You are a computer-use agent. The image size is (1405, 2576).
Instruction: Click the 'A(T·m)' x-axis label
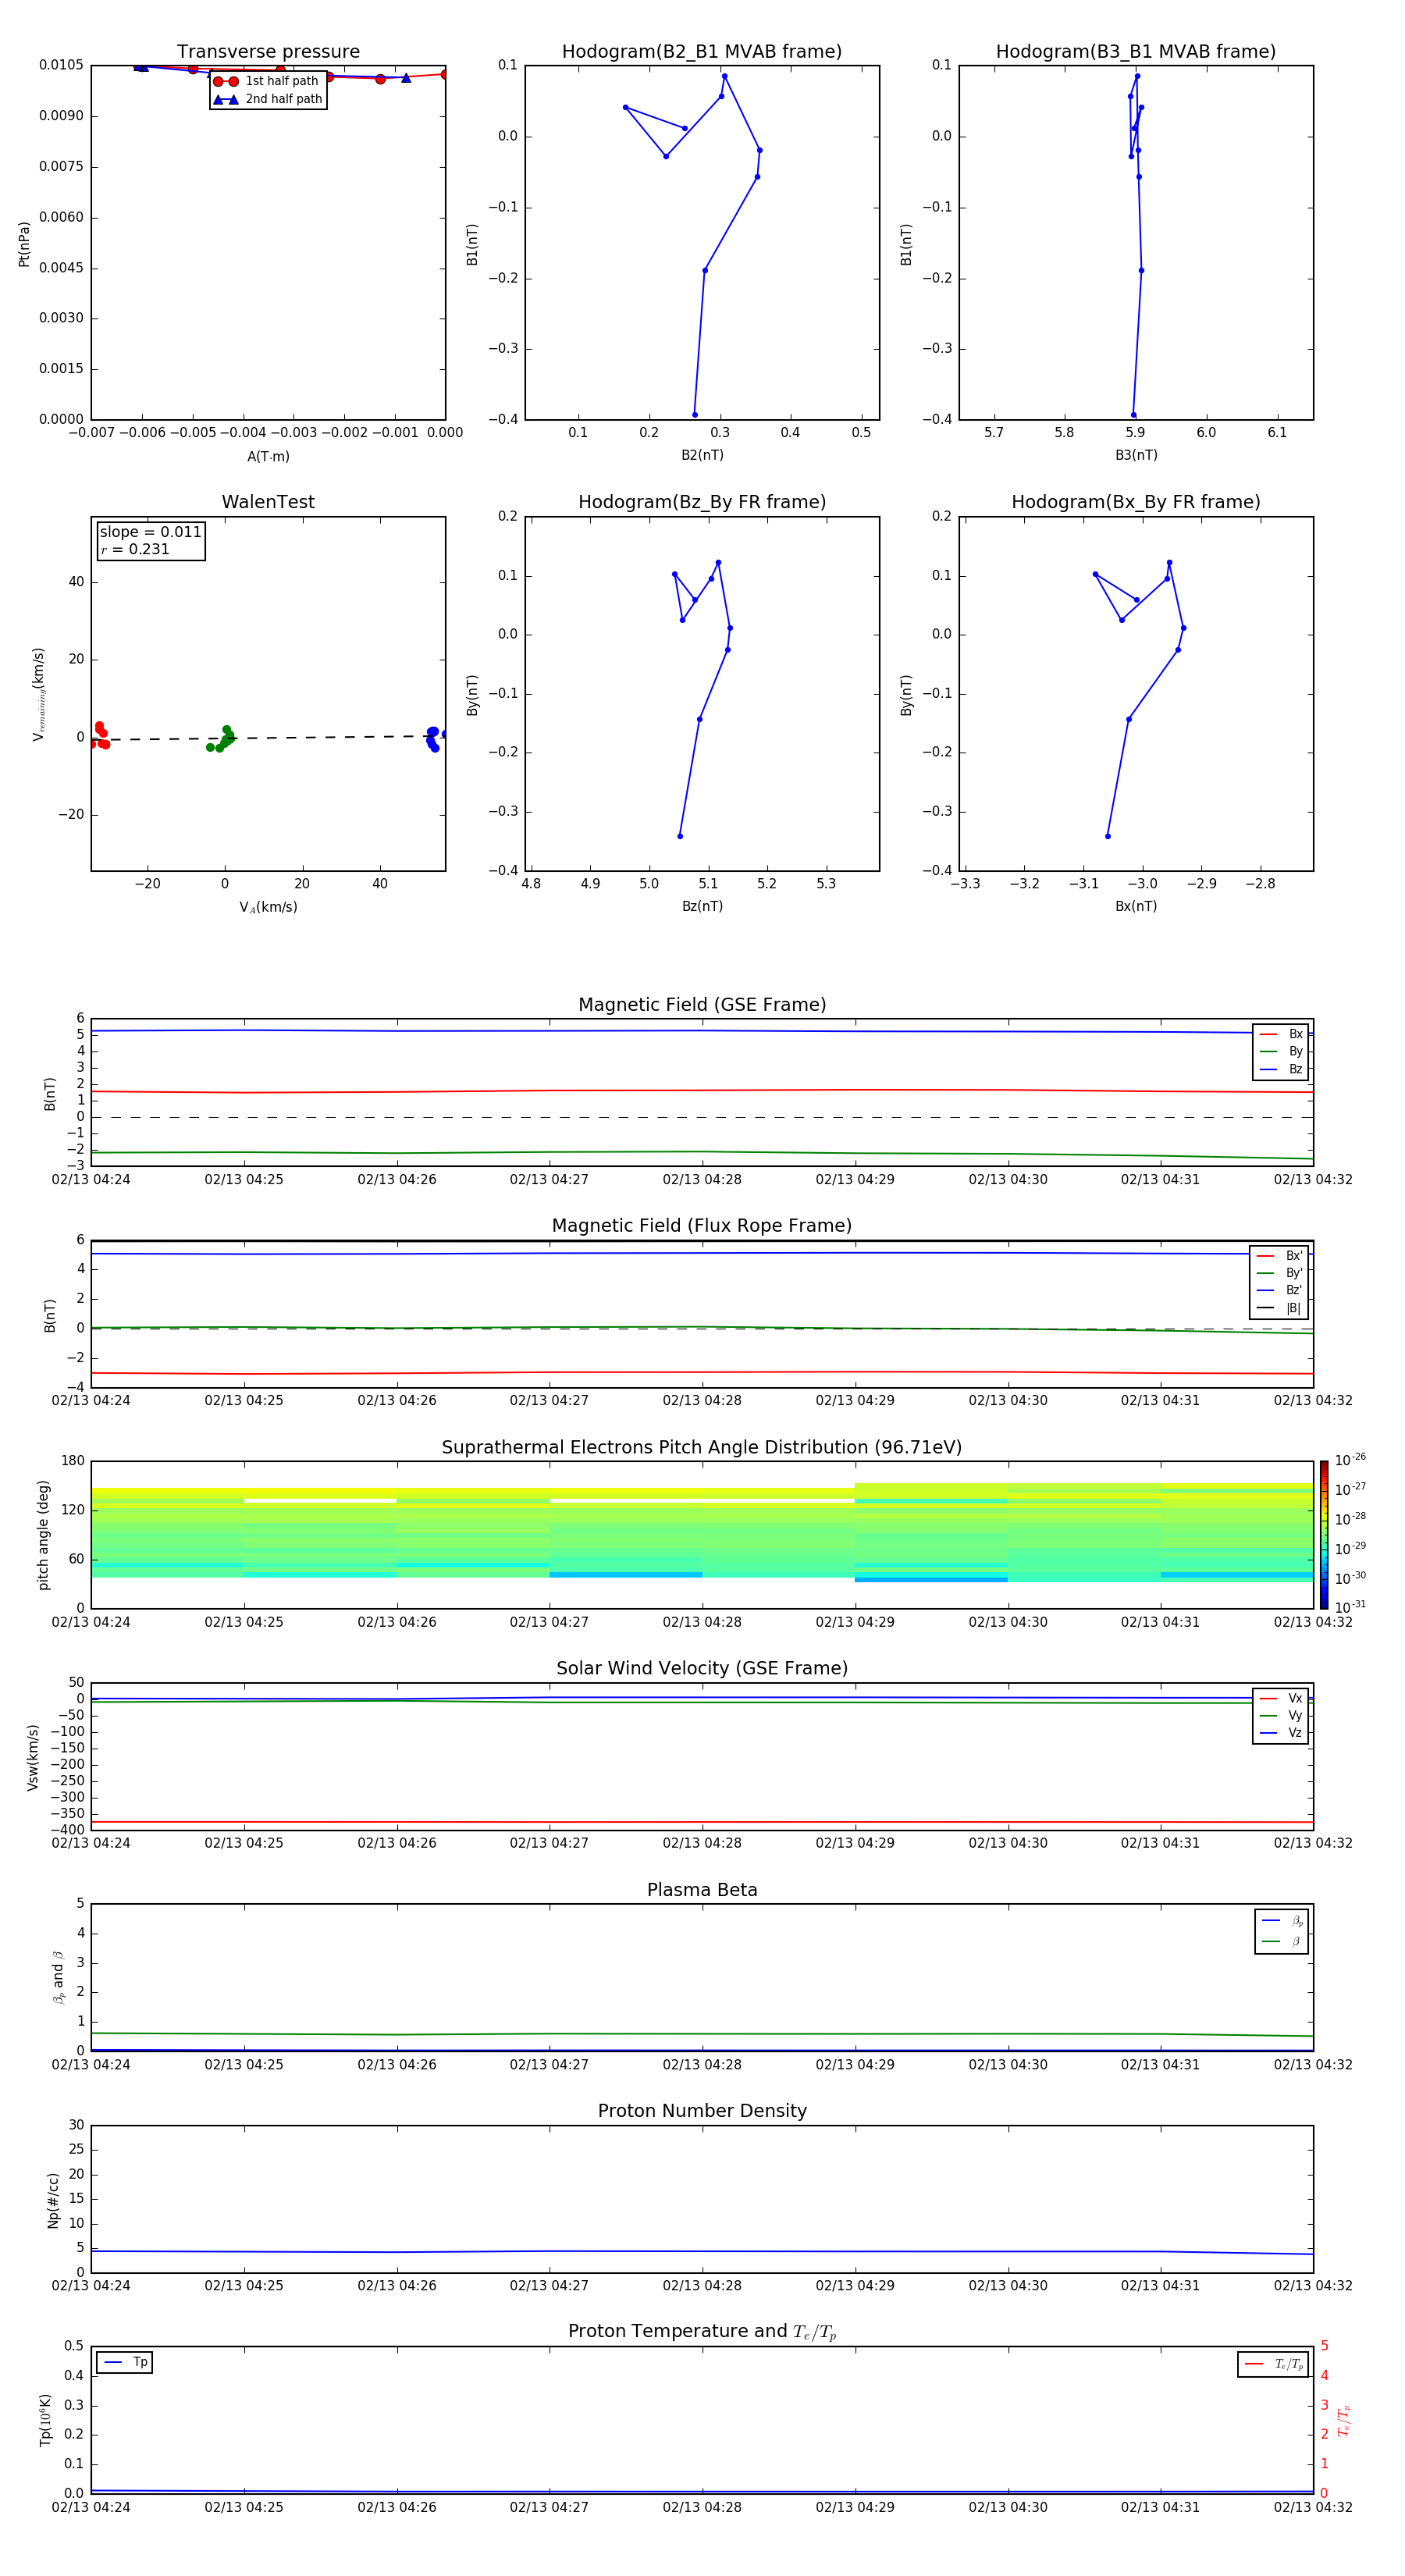click(268, 457)
